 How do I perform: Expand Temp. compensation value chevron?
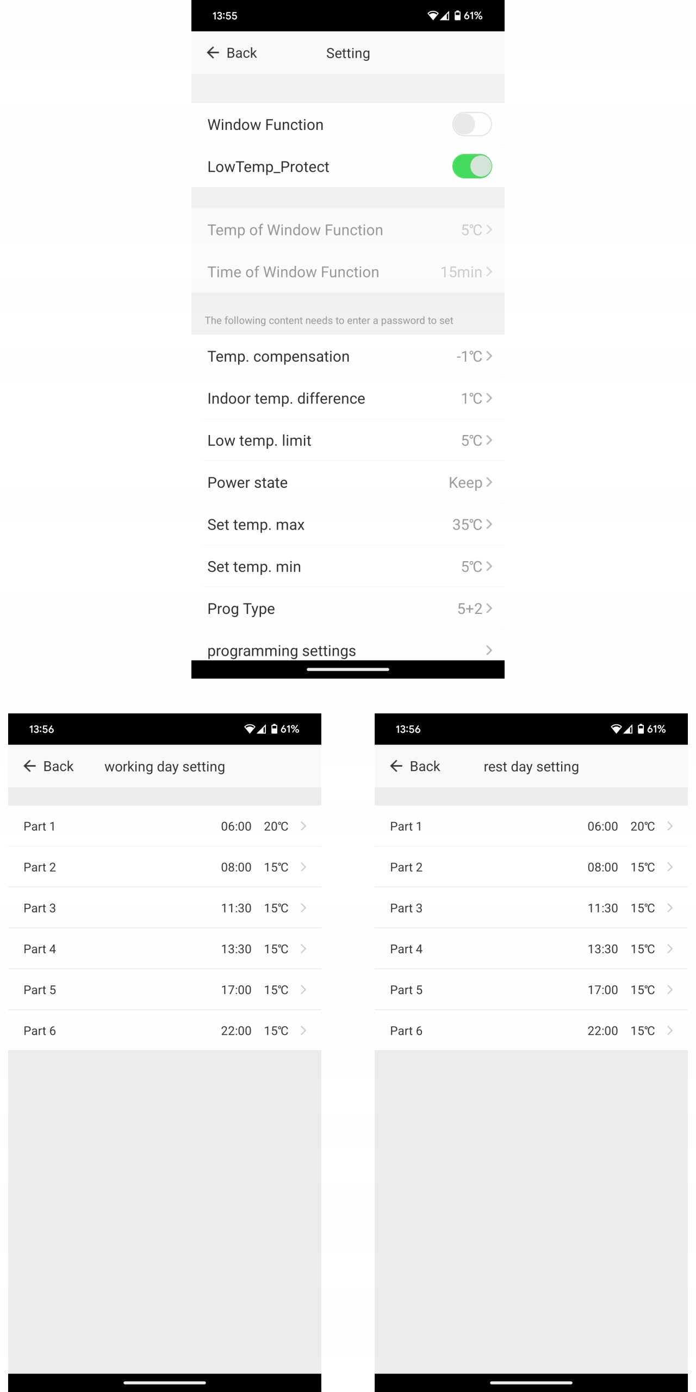tap(489, 356)
